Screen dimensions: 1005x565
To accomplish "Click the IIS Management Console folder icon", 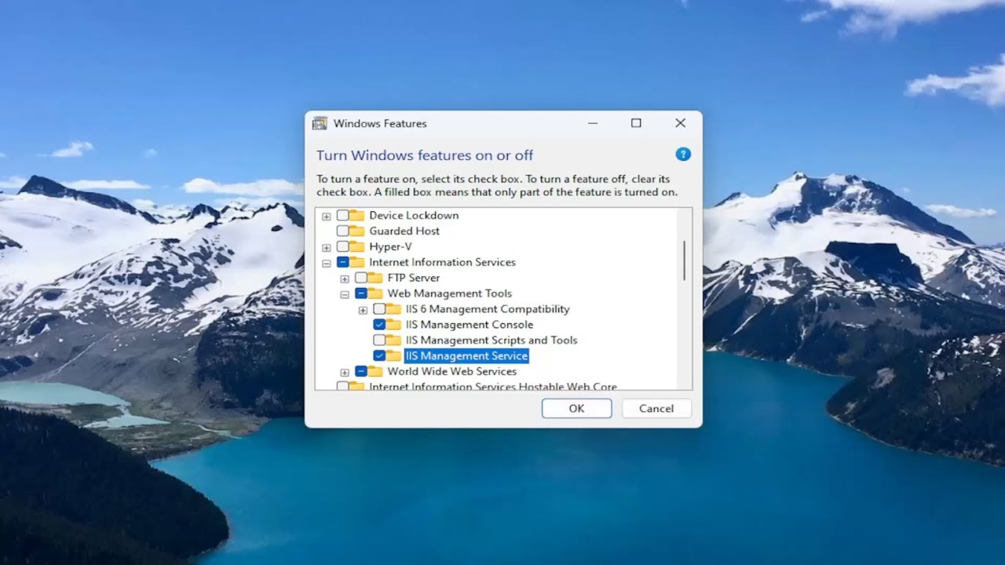I will 393,325.
